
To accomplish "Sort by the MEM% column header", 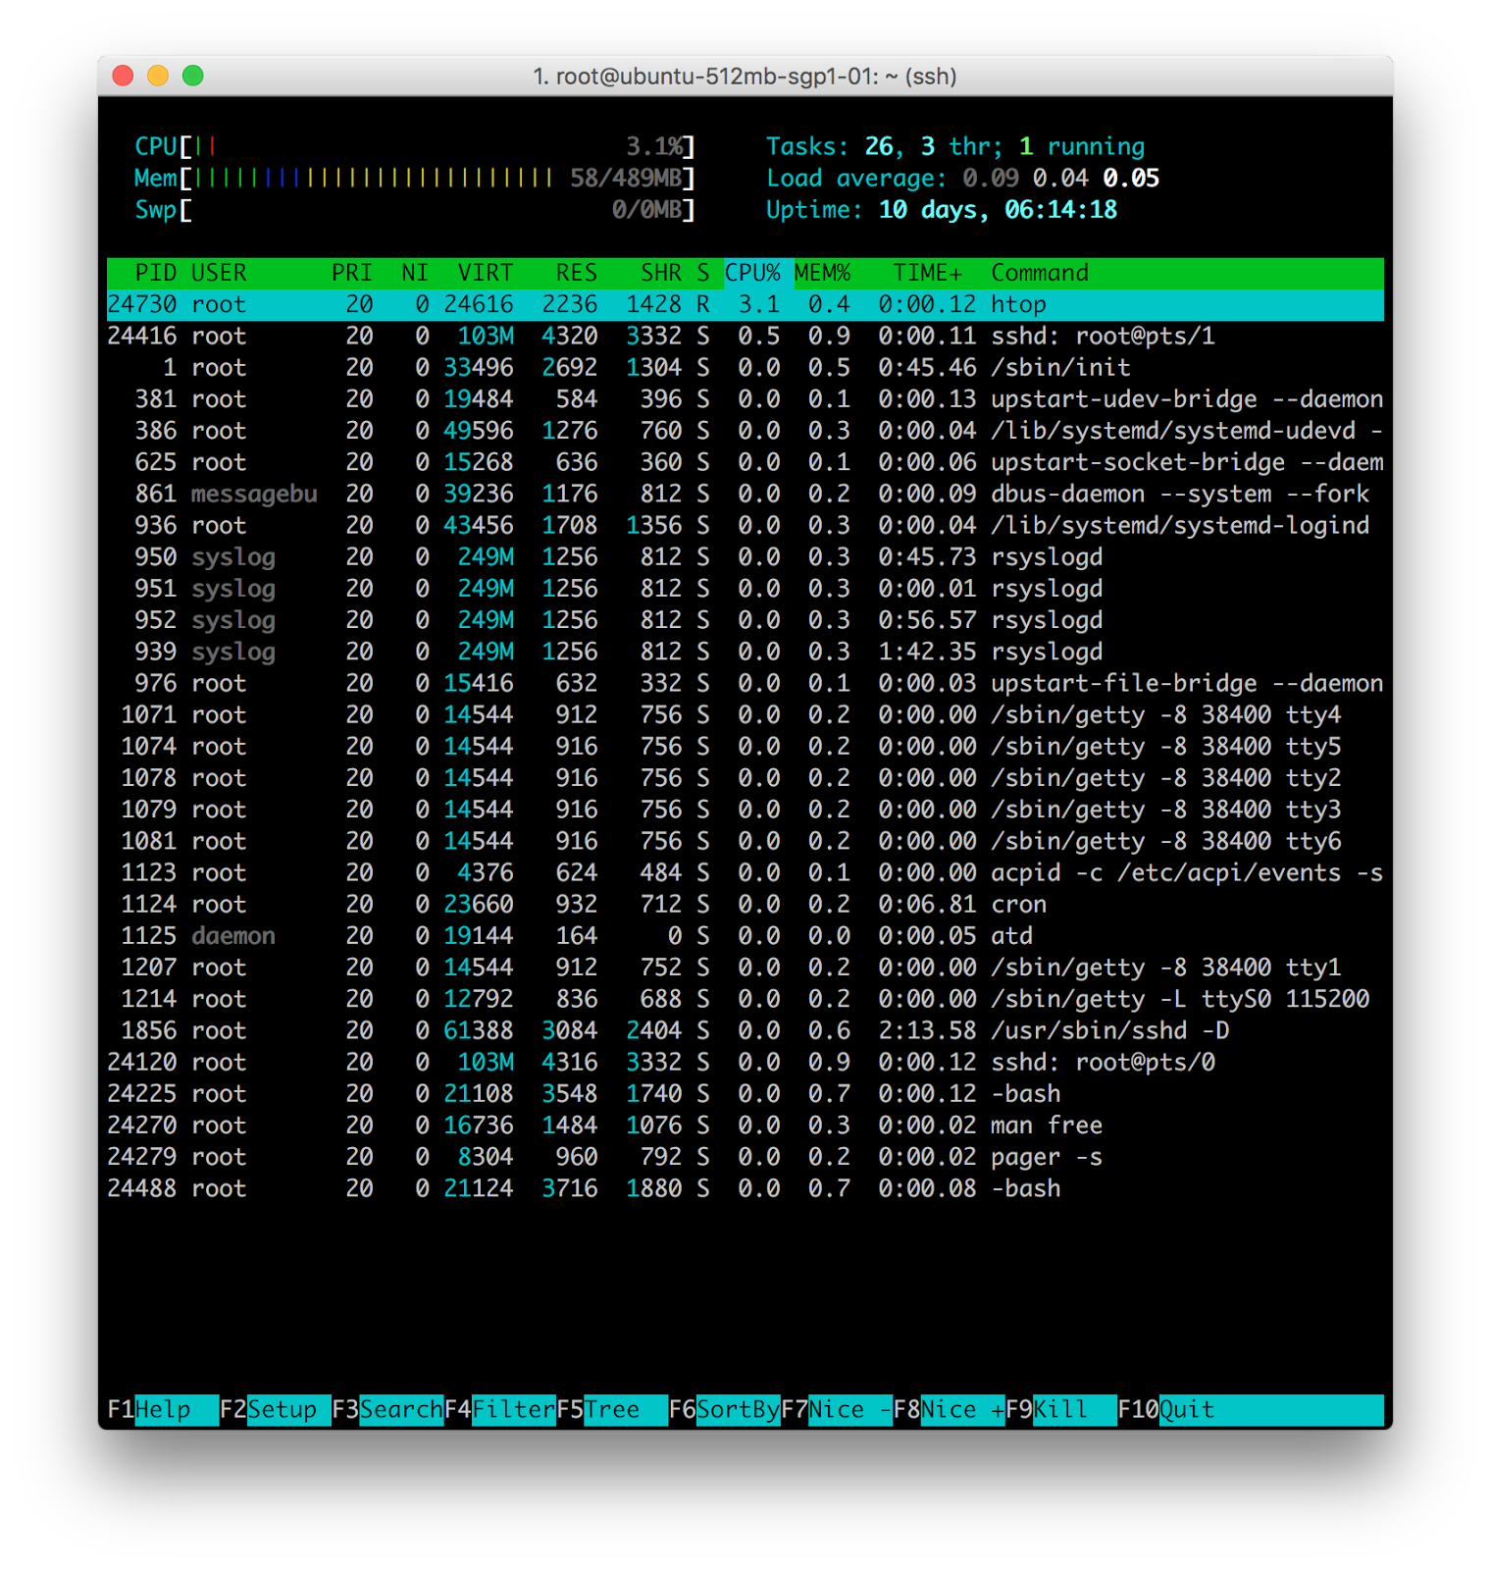I will [823, 273].
